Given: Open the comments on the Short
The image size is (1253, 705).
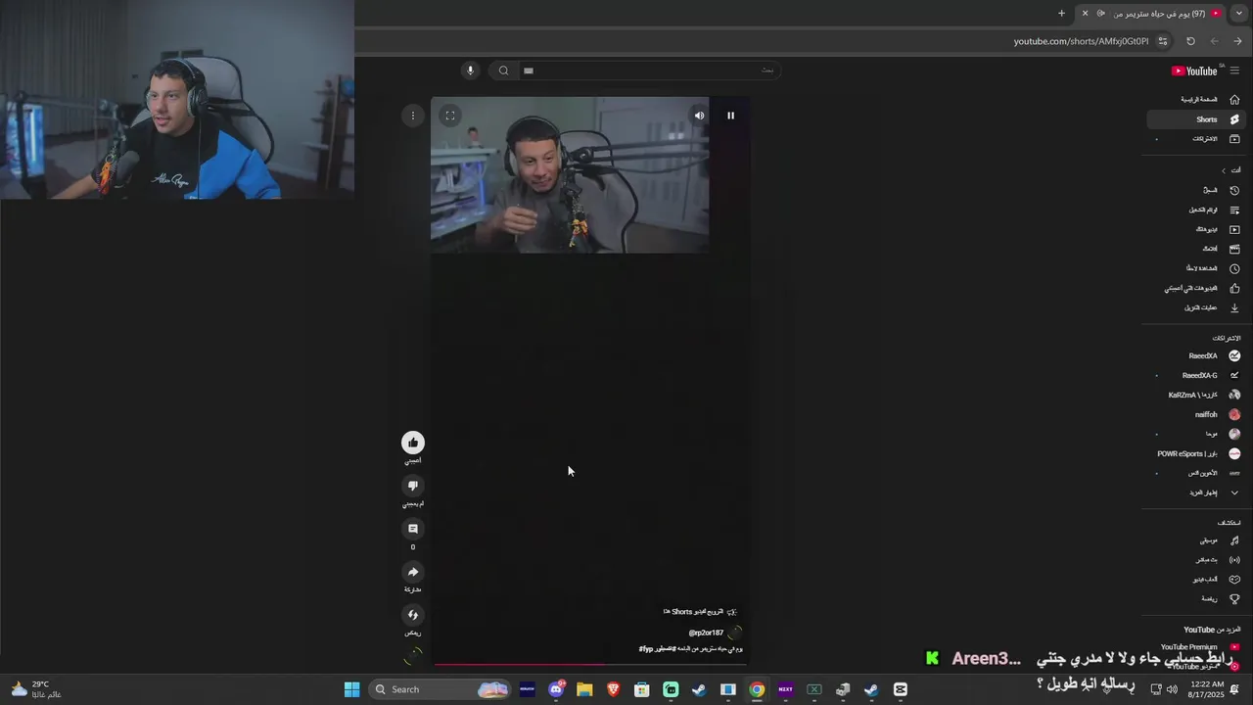Looking at the screenshot, I should [x=413, y=529].
